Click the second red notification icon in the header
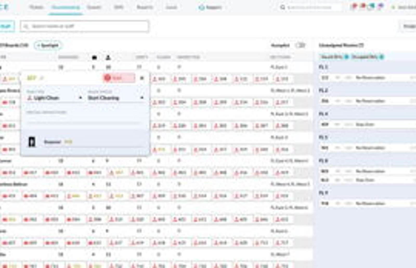 [x=363, y=6]
